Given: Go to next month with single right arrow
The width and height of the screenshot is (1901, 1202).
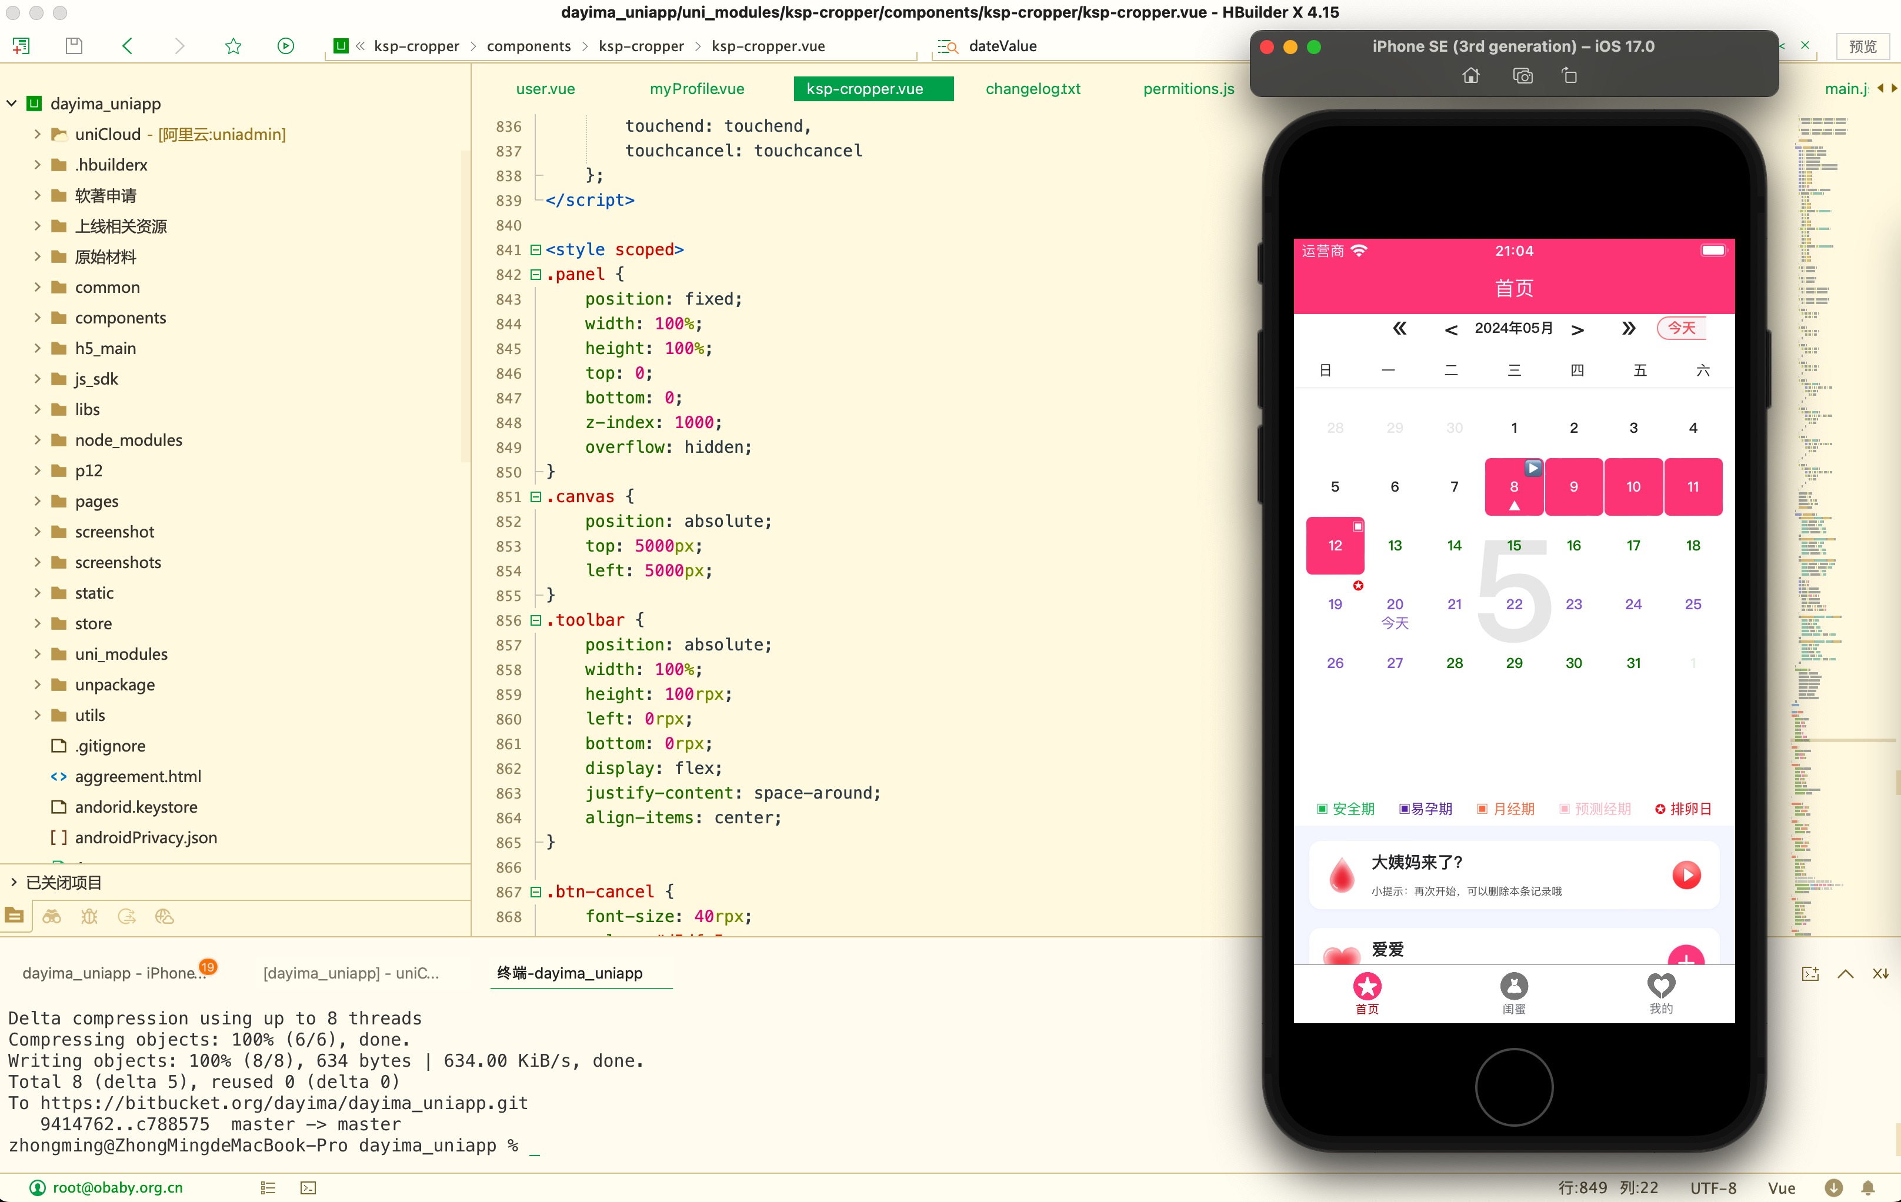Looking at the screenshot, I should (1578, 330).
